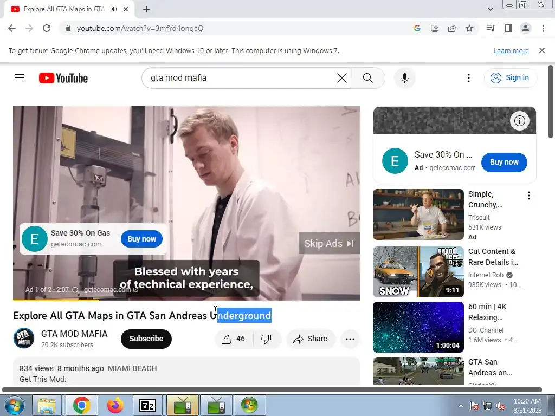The height and width of the screenshot is (416, 555).
Task: Click Buy now in sidebar ad
Action: (504, 162)
